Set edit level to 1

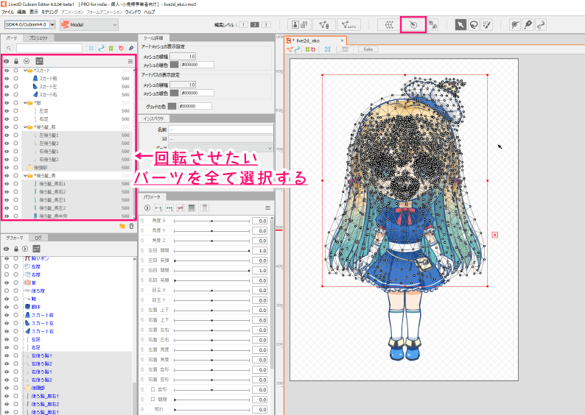244,24
